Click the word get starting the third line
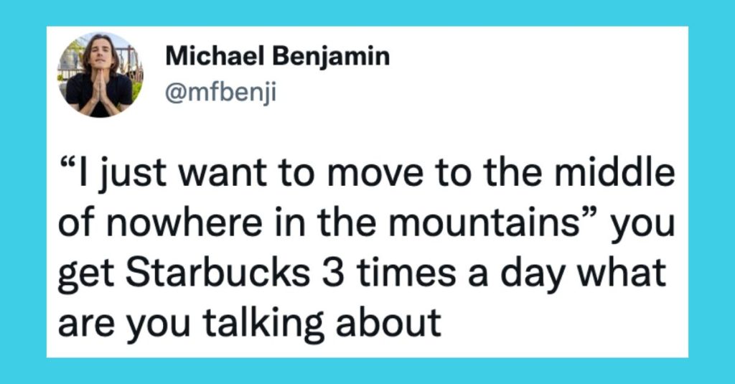The image size is (735, 384). click(86, 275)
